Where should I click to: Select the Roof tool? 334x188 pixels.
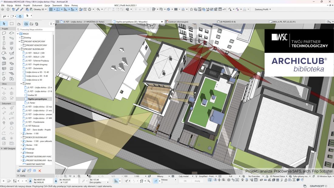4,53
